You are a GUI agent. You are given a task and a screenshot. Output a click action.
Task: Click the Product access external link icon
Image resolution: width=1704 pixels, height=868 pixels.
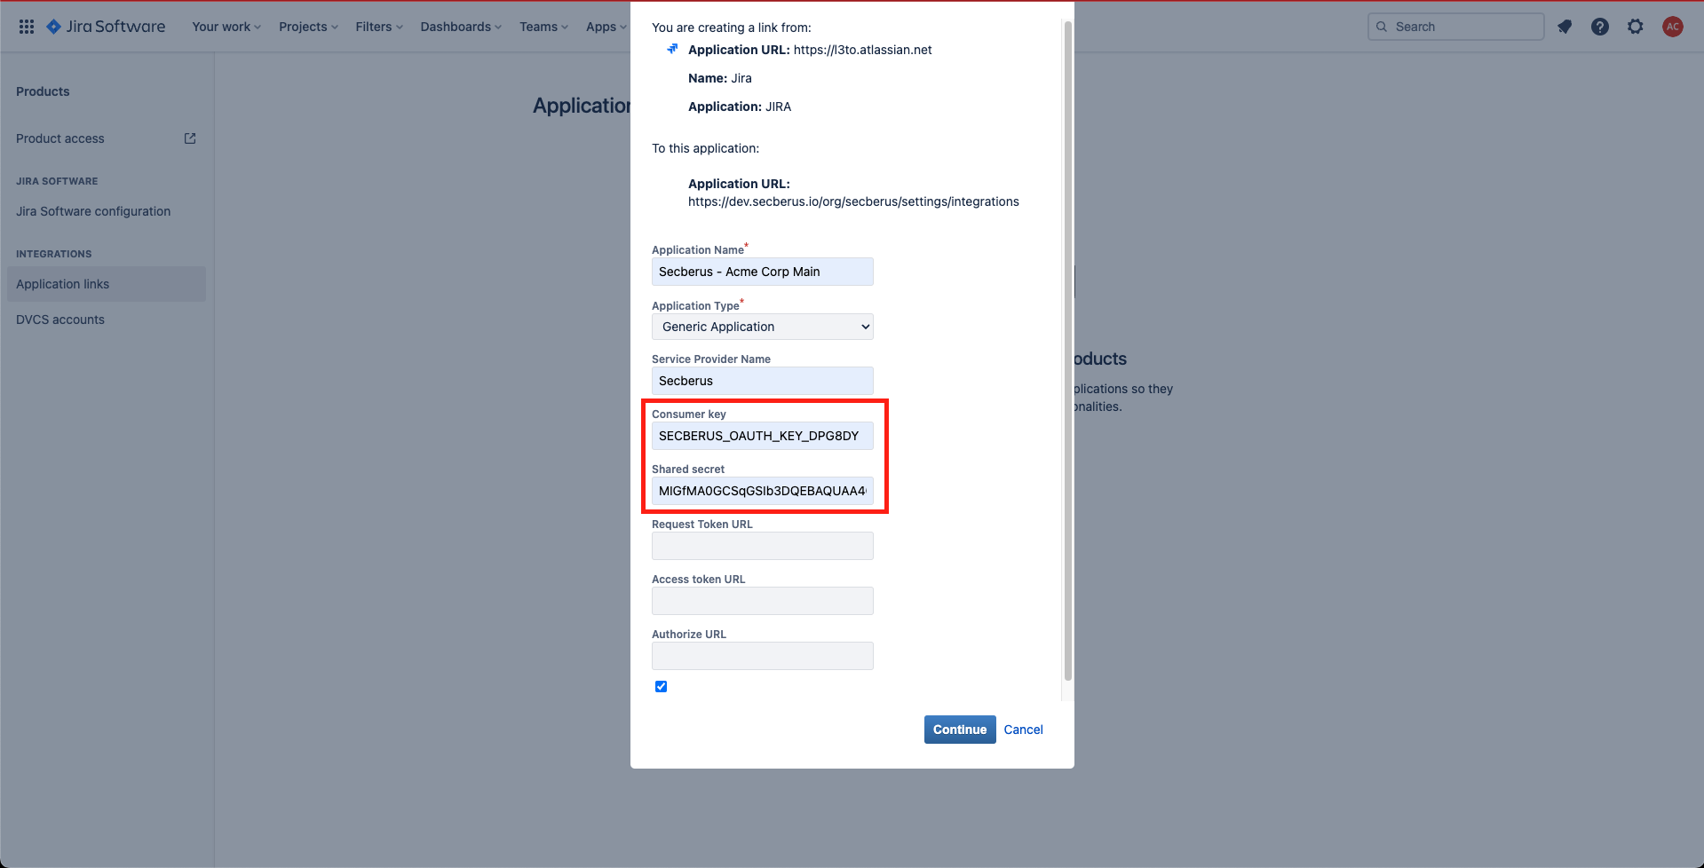pyautogui.click(x=190, y=138)
